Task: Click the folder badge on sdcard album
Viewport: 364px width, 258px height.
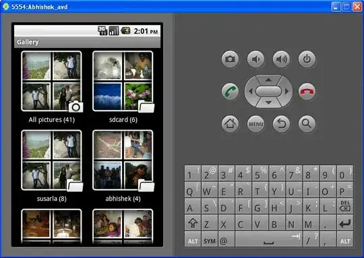Action: pyautogui.click(x=146, y=106)
